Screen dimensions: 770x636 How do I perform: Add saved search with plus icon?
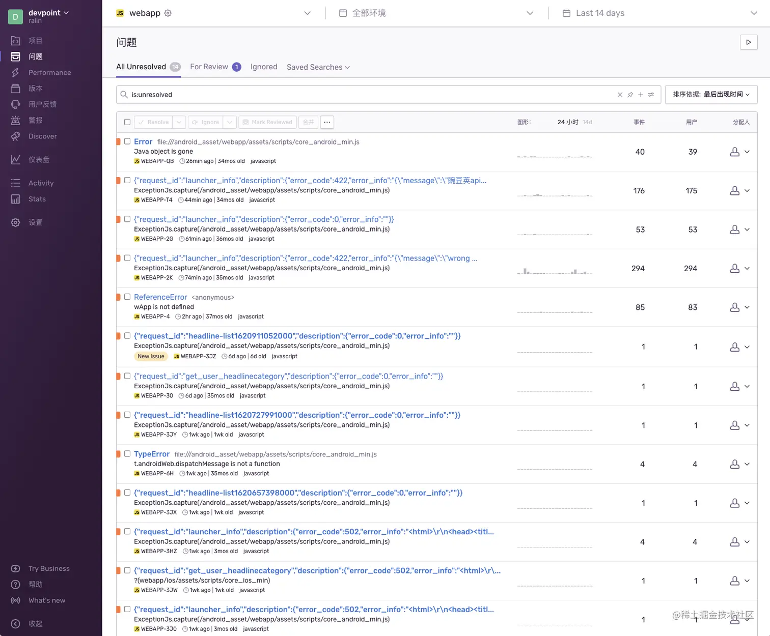[x=641, y=95]
